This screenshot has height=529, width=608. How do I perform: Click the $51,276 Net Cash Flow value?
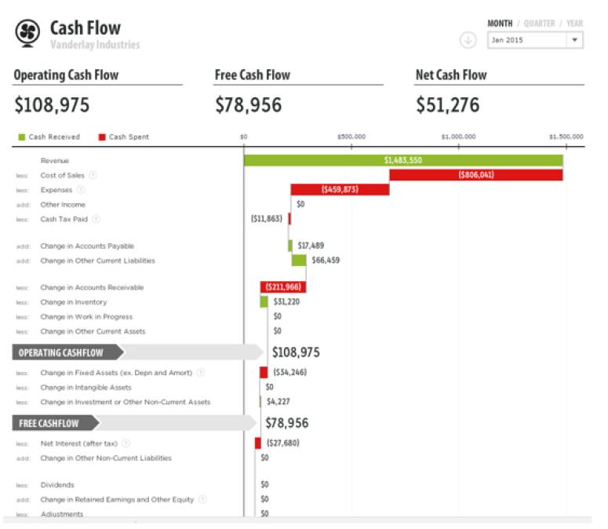pos(447,104)
